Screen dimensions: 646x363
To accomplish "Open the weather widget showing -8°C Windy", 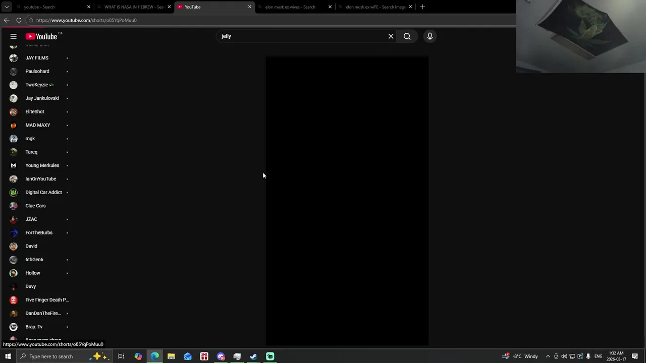I will pos(520,356).
